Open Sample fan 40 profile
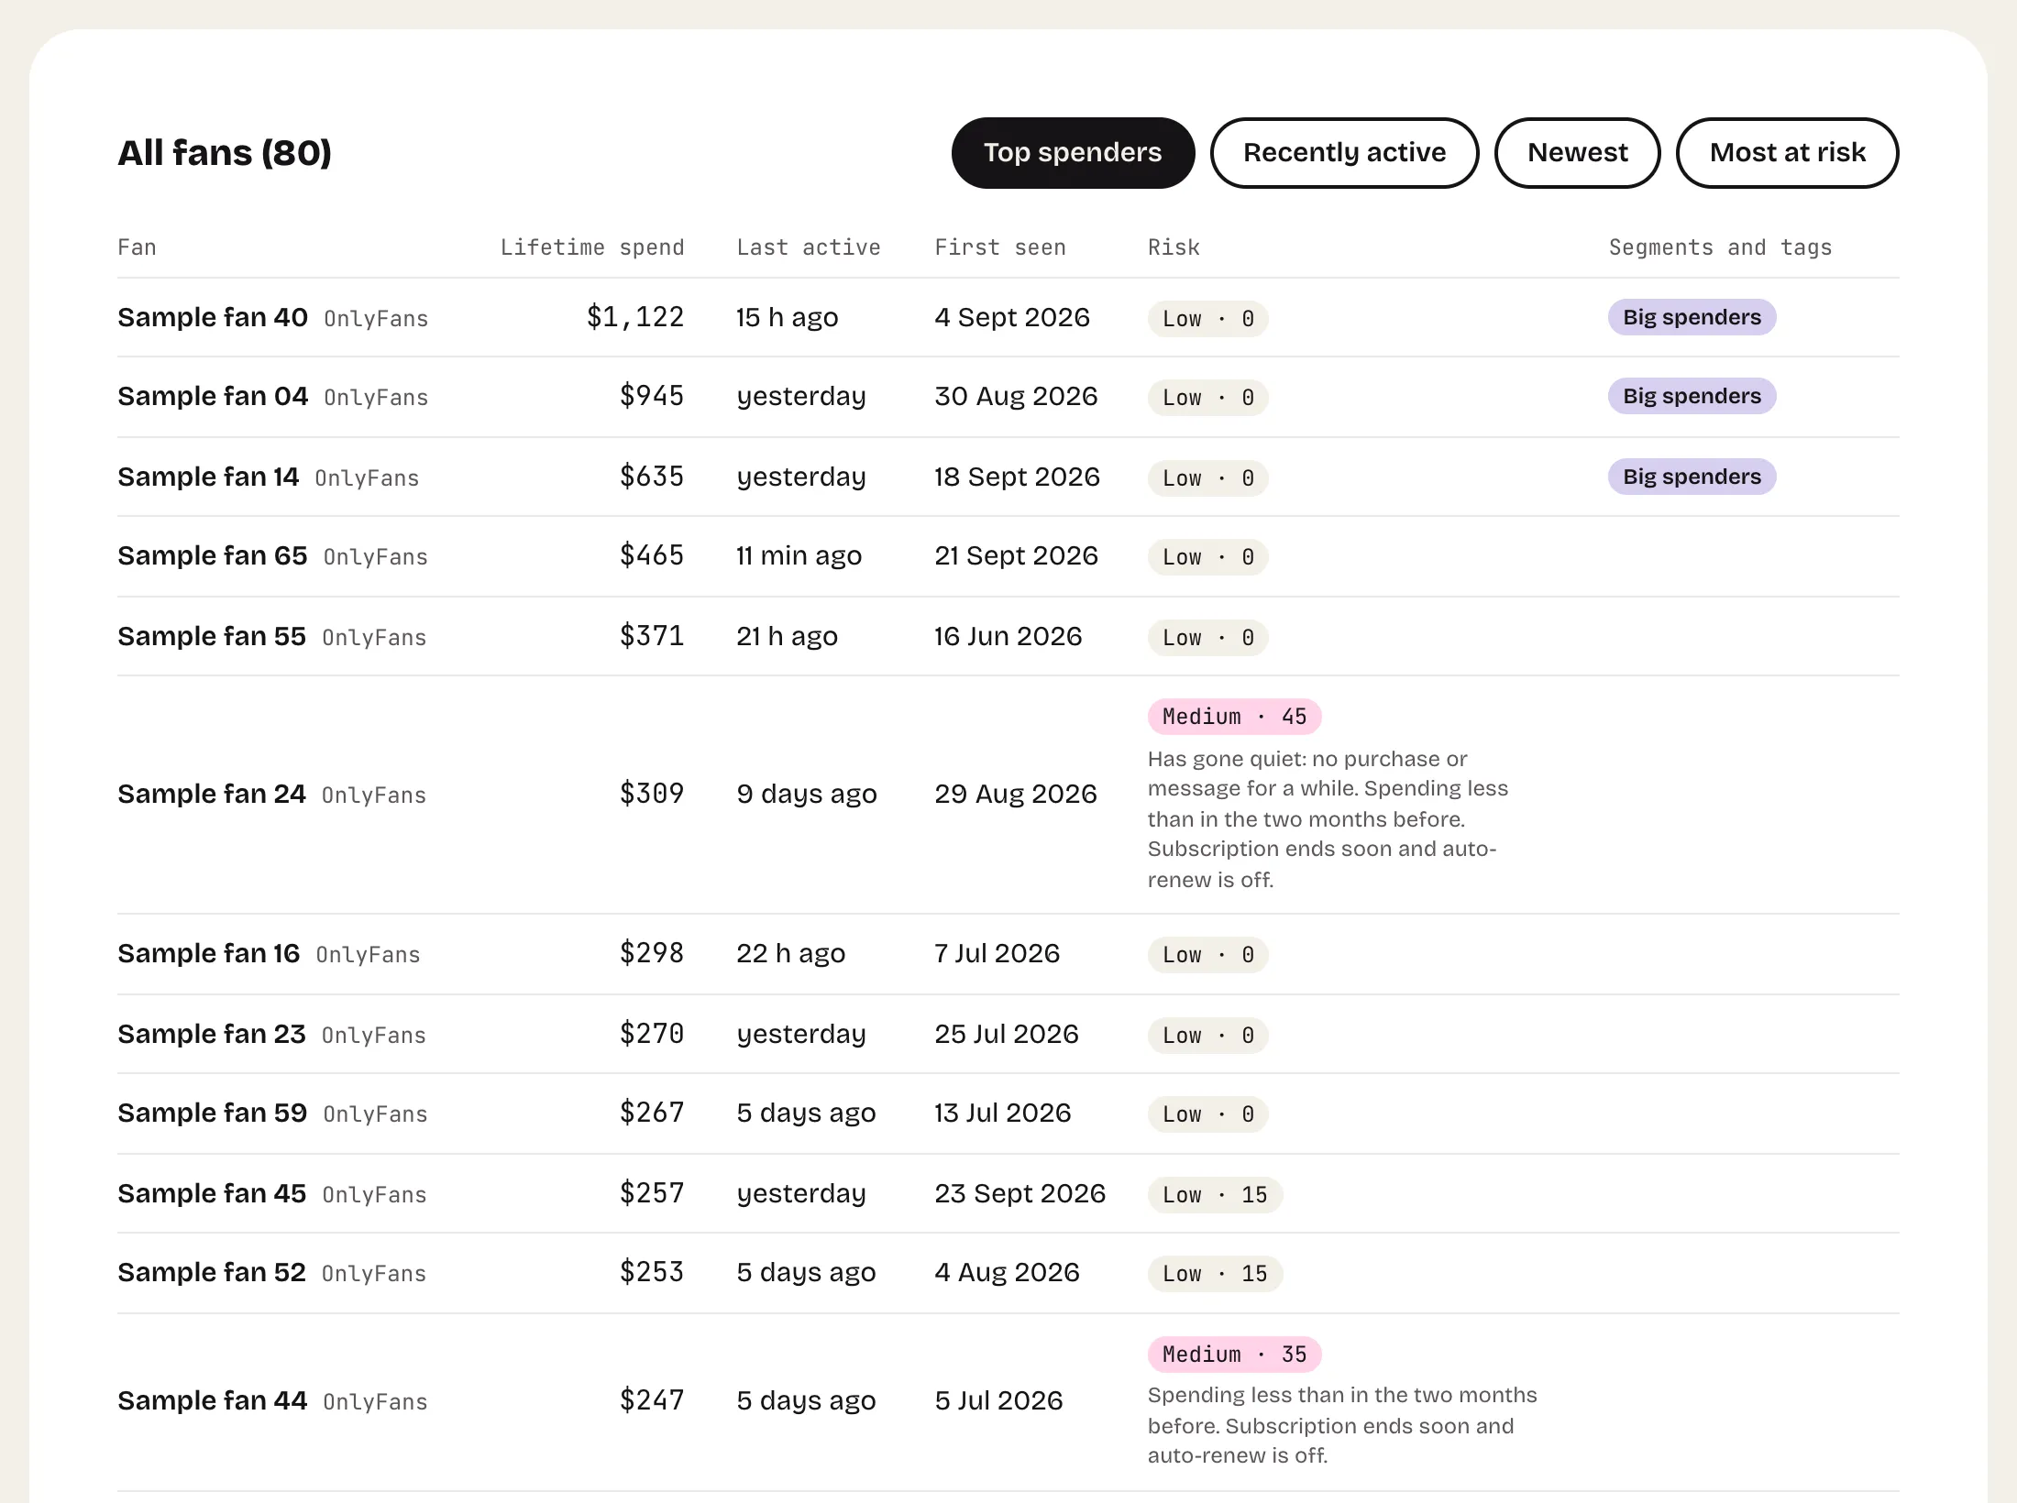Image resolution: width=2017 pixels, height=1503 pixels. coord(213,317)
